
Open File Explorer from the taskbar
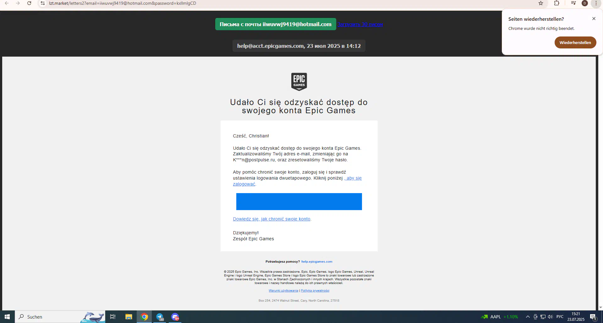pyautogui.click(x=129, y=317)
